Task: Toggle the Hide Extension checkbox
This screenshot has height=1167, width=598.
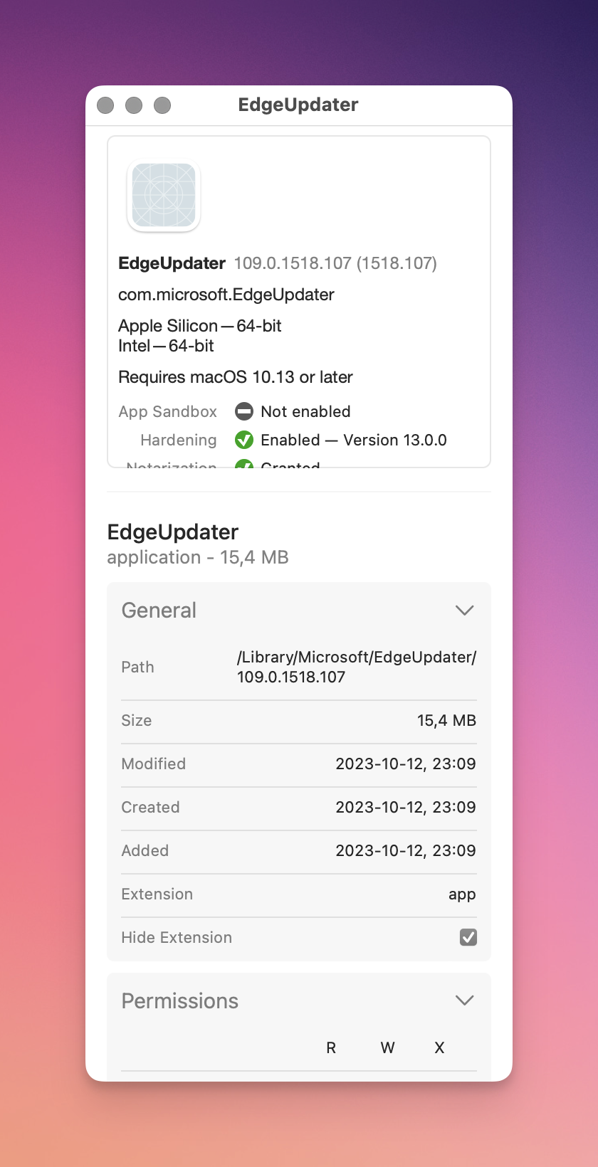Action: (468, 937)
